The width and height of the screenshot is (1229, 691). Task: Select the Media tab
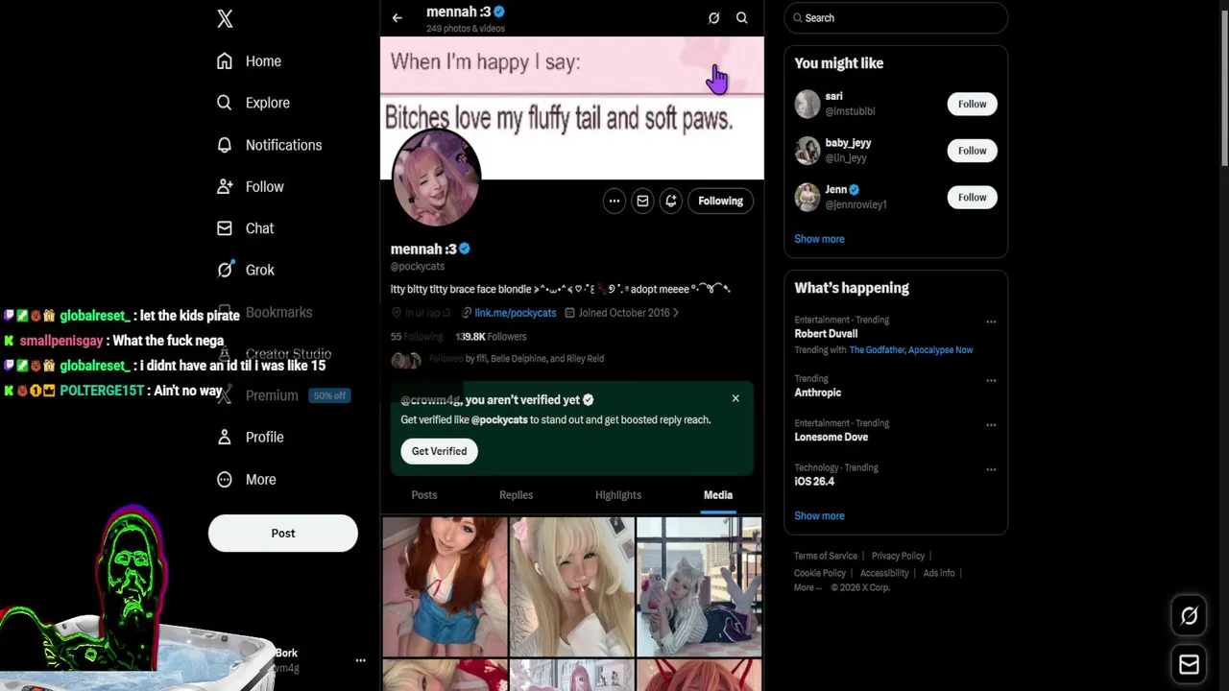pos(718,495)
